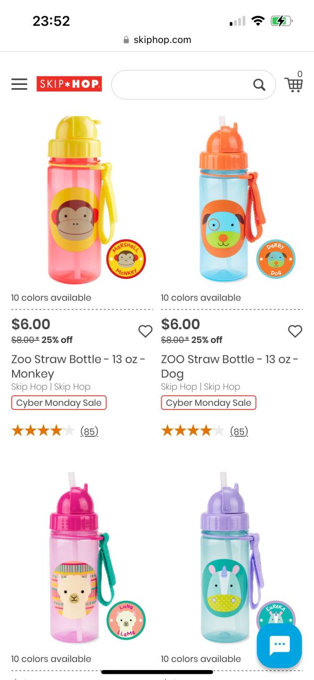The image size is (314, 680).
Task: Open the shopping cart
Action: [294, 84]
